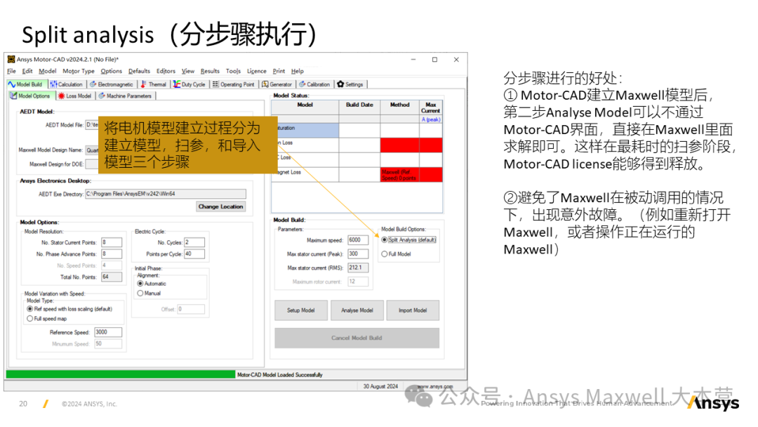Image resolution: width=758 pixels, height=427 pixels.
Task: Select the Loss Model sub-tab
Action: [x=75, y=96]
